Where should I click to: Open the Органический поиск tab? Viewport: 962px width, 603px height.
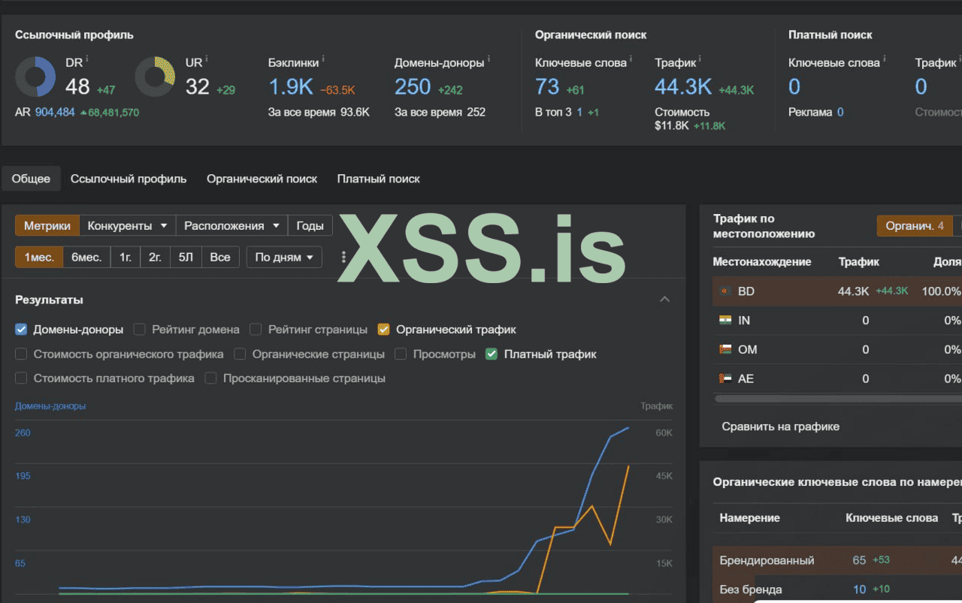tap(262, 179)
